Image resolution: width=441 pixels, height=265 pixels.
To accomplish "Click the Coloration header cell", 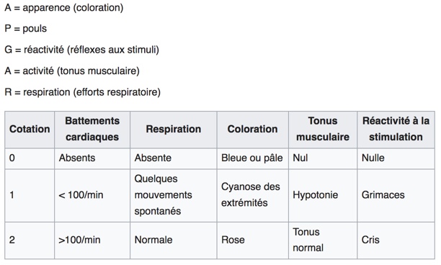I will click(252, 130).
